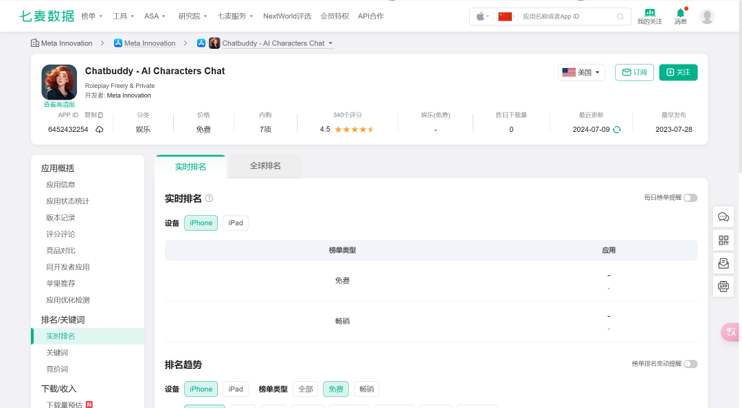Open 关键词 in the sidebar
The width and height of the screenshot is (742, 408).
tap(57, 352)
